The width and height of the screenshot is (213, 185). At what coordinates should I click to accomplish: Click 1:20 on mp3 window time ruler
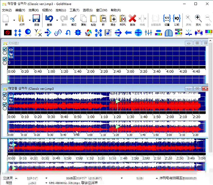coord(117,117)
